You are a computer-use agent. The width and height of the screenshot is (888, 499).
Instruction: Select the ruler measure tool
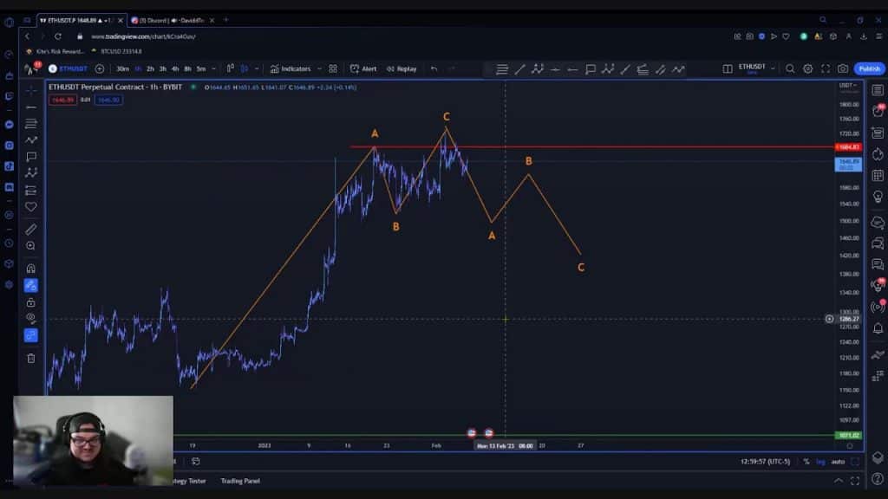coord(31,230)
